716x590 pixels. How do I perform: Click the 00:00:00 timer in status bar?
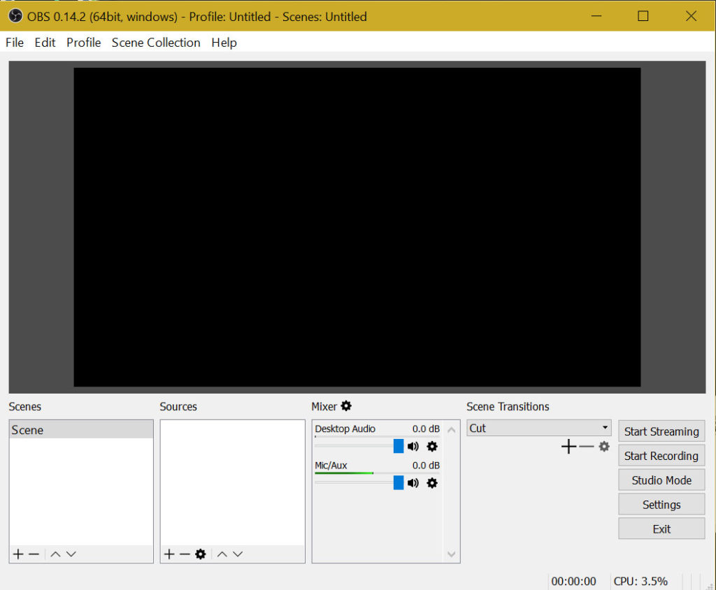(573, 582)
